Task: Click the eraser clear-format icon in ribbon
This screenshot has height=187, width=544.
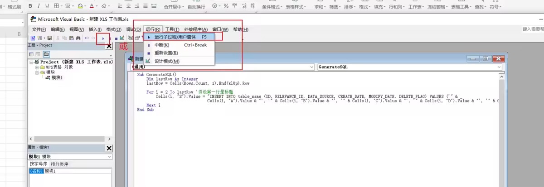Action: [103, 6]
